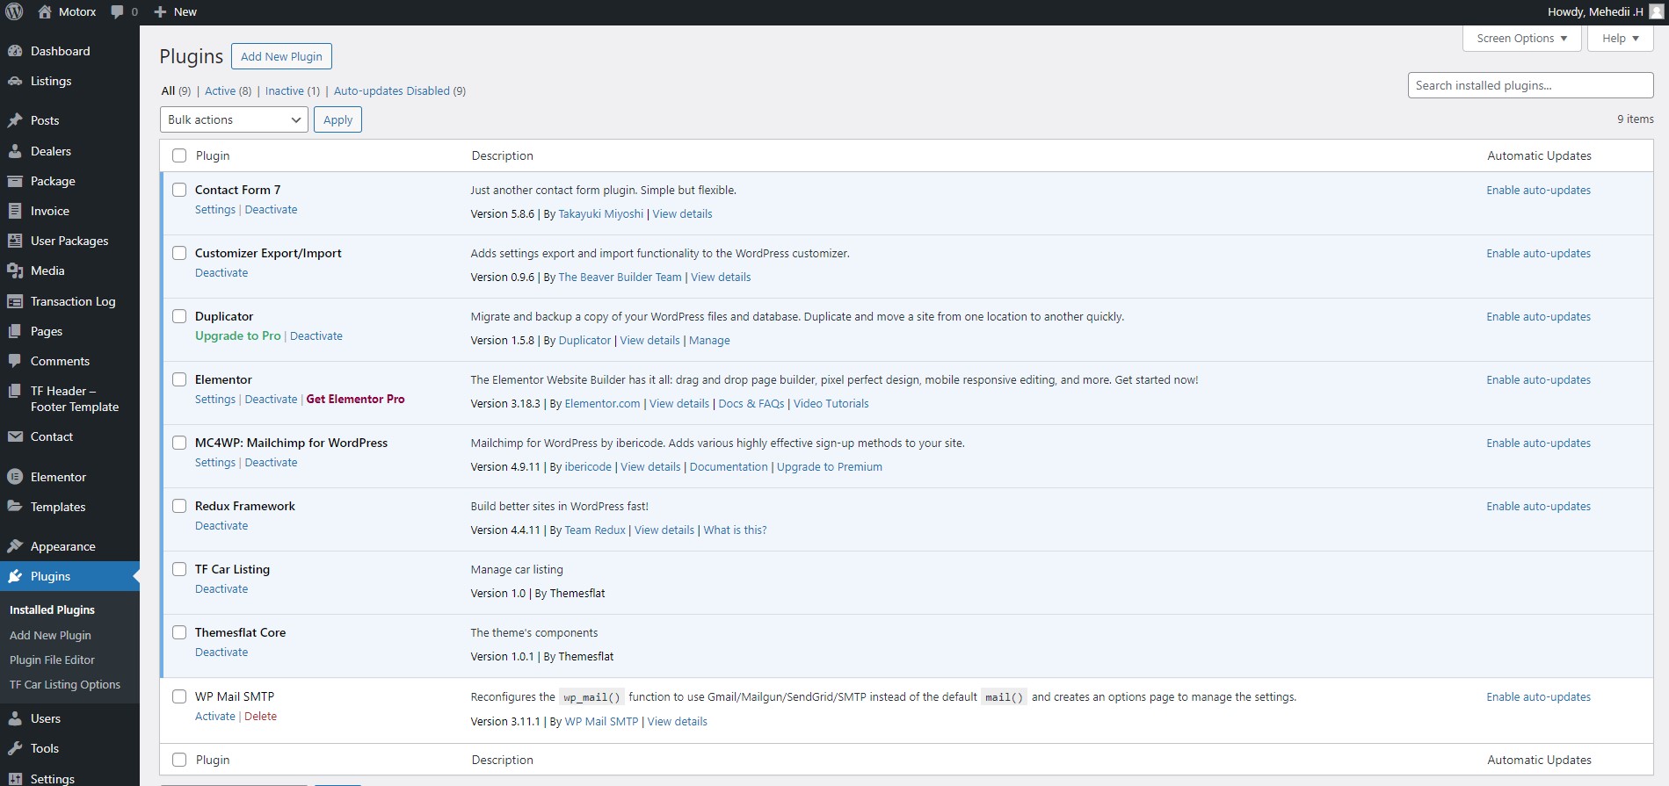Click the Transaction Log sidebar icon

[15, 301]
